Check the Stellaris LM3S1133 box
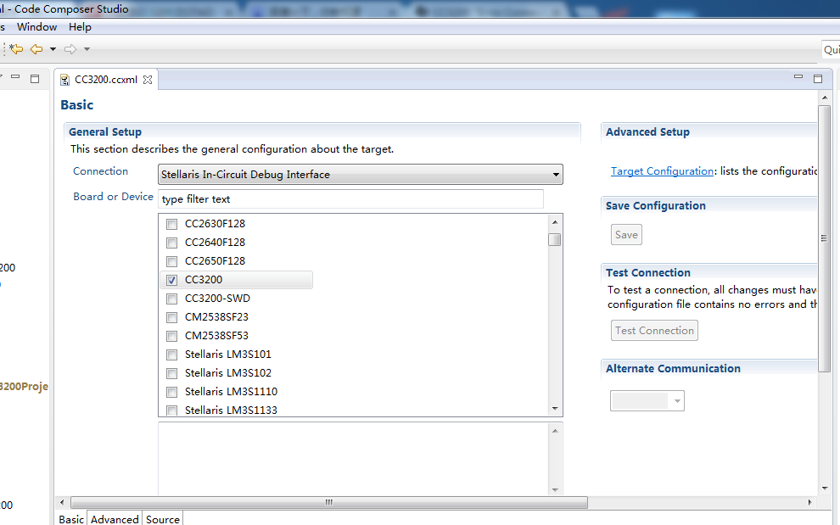Image resolution: width=840 pixels, height=525 pixels. tap(171, 411)
